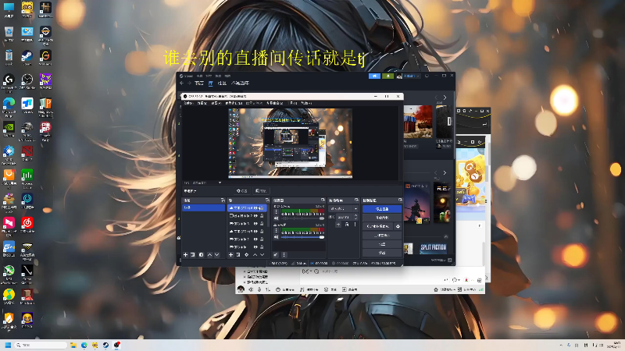This screenshot has width=625, height=351.
Task: Move the selected scene down in OBS
Action: point(217,255)
